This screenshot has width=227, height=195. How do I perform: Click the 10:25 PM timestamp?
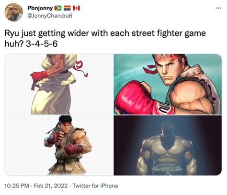tap(17, 186)
